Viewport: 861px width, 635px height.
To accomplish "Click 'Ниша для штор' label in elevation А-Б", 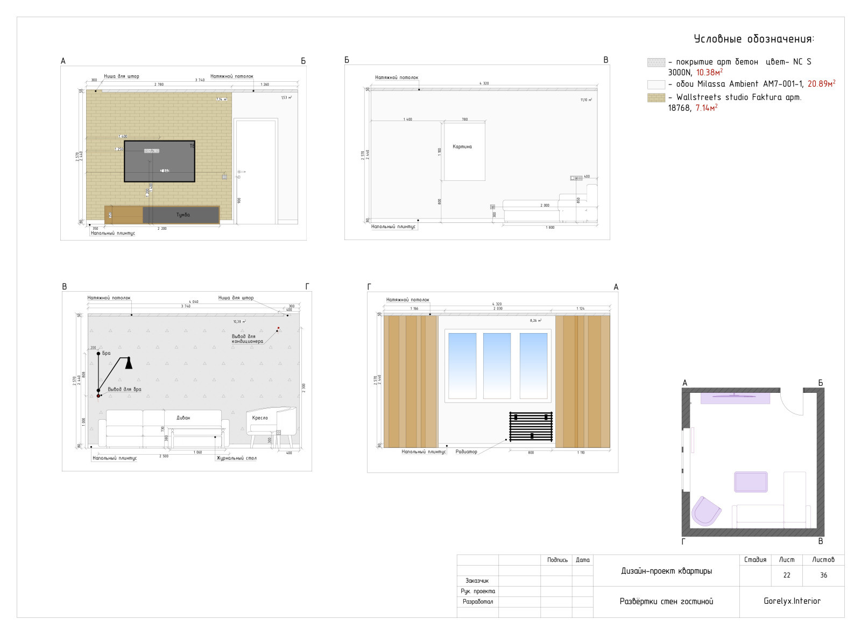I will (x=122, y=76).
